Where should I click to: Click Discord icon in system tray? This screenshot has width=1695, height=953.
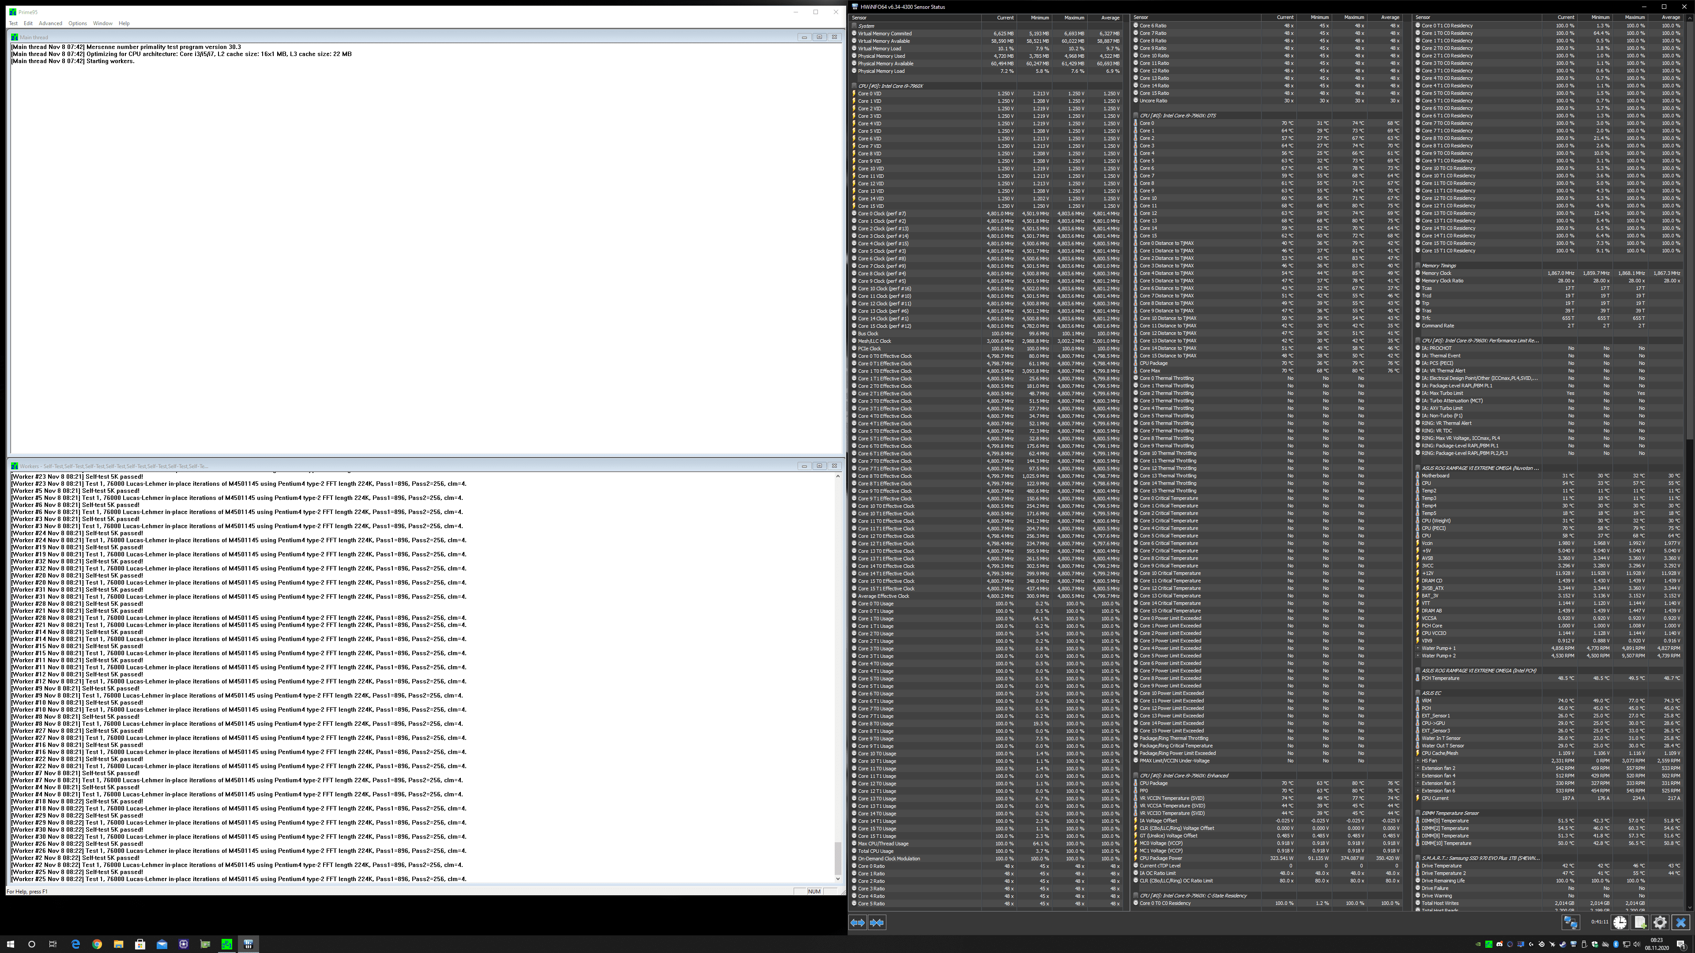coord(1499,944)
